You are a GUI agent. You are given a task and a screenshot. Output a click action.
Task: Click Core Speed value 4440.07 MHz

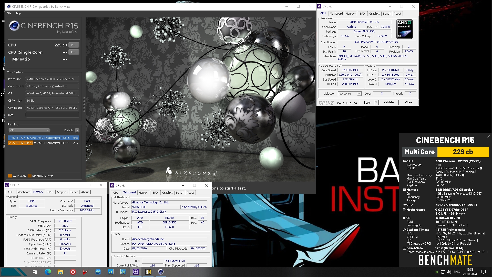coord(350,70)
